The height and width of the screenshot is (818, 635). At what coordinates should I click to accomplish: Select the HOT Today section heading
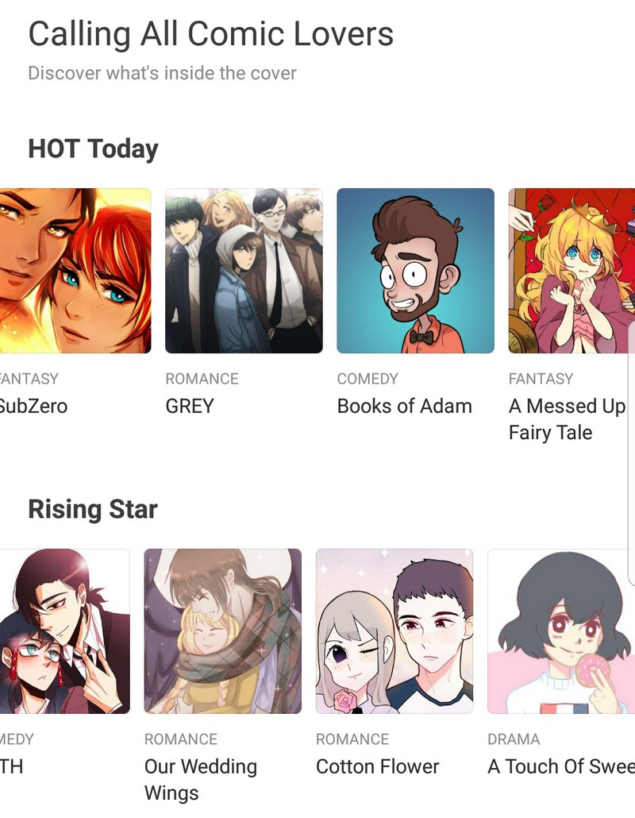click(93, 149)
